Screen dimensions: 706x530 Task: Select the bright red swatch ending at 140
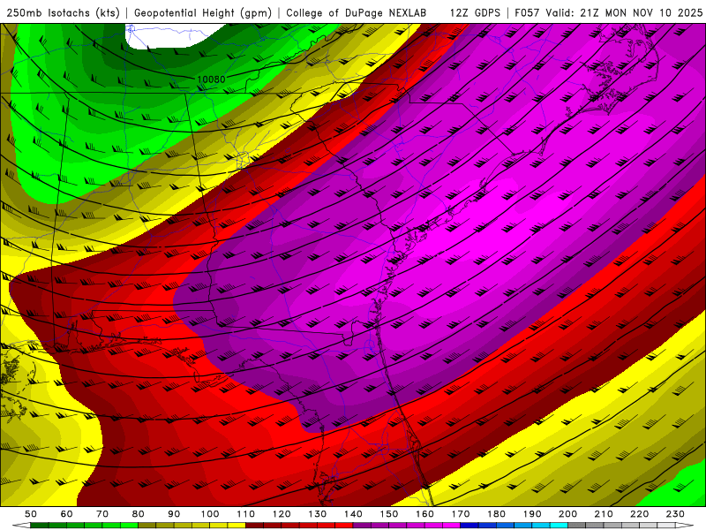(344, 526)
